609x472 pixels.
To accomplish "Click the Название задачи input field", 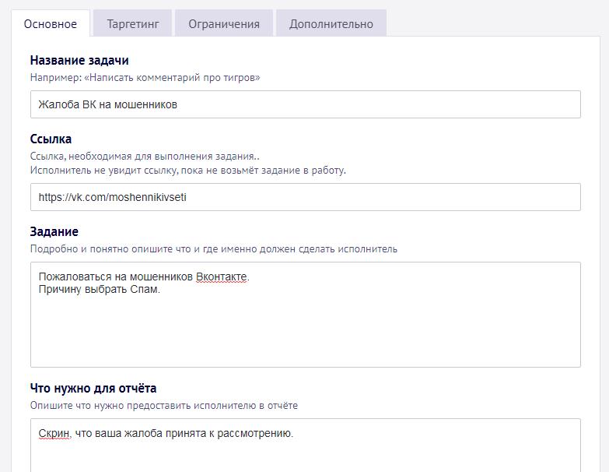I will [305, 104].
